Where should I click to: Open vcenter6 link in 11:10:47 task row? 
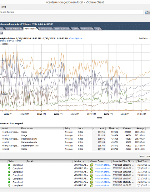(x=103, y=179)
